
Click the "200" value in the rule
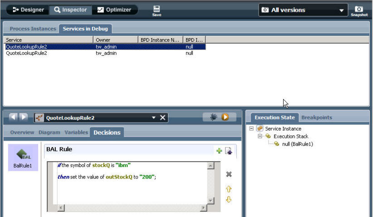[x=147, y=177]
